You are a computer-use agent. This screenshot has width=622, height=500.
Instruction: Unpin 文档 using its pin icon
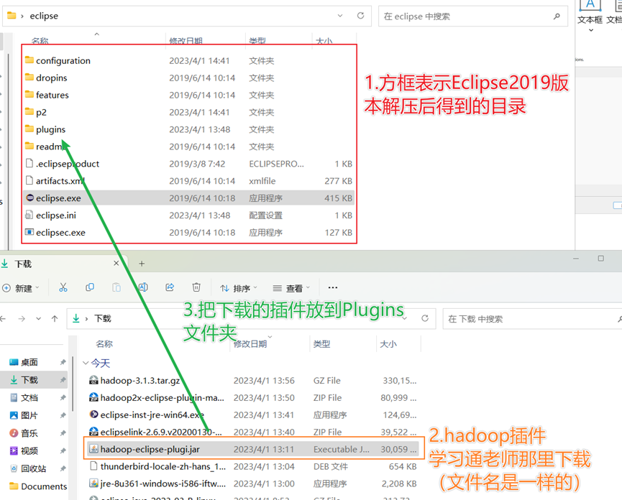[63, 398]
